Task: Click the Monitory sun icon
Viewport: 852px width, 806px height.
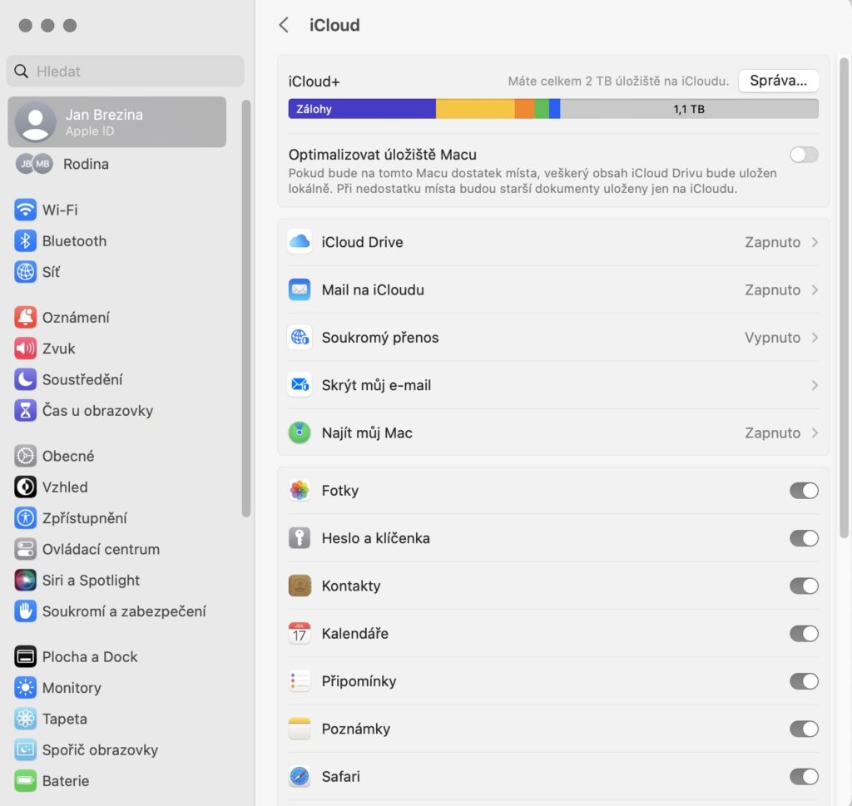Action: (25, 688)
